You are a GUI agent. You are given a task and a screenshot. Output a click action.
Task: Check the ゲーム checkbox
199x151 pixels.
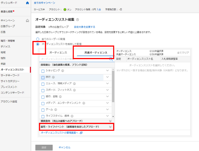click(43, 110)
